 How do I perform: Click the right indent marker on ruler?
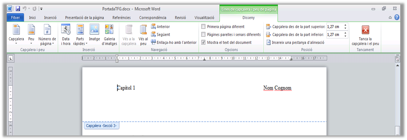pyautogui.click(x=291, y=59)
